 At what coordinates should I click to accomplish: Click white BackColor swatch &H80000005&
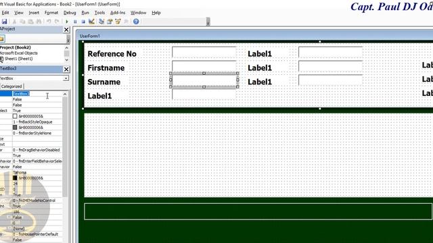click(15, 116)
